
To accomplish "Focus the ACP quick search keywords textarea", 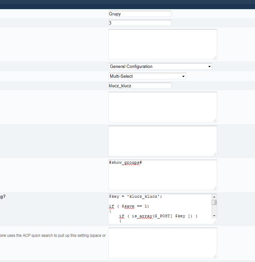I will click(x=162, y=243).
